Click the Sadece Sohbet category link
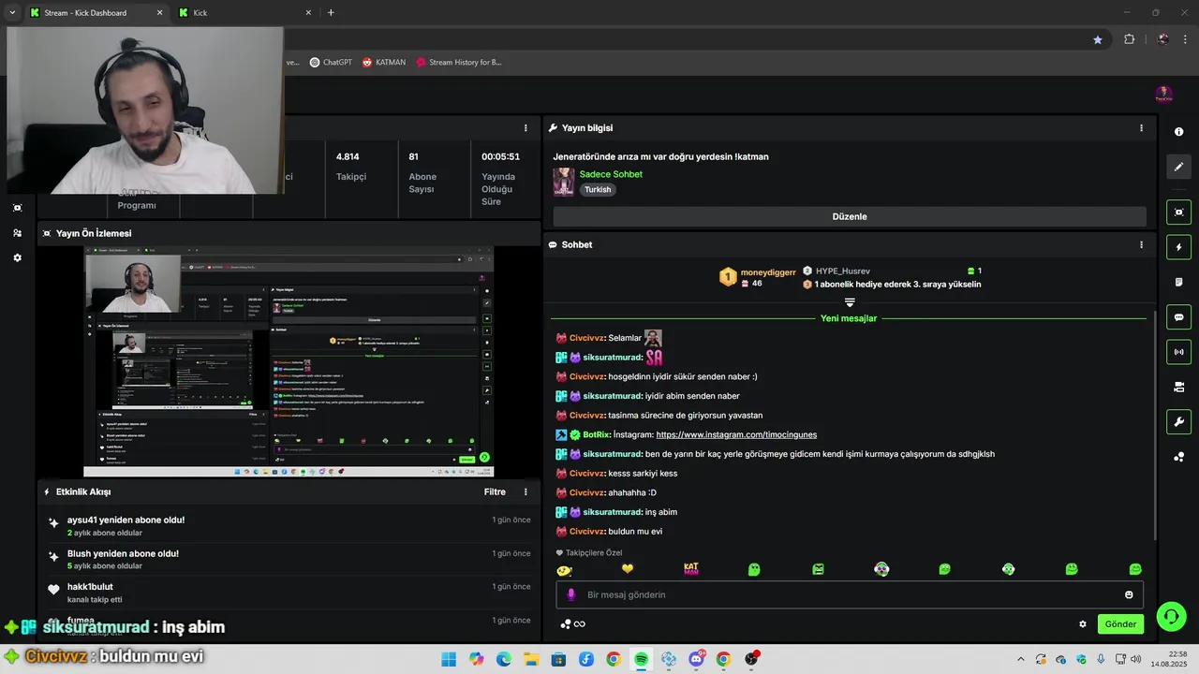The width and height of the screenshot is (1199, 674). (611, 174)
